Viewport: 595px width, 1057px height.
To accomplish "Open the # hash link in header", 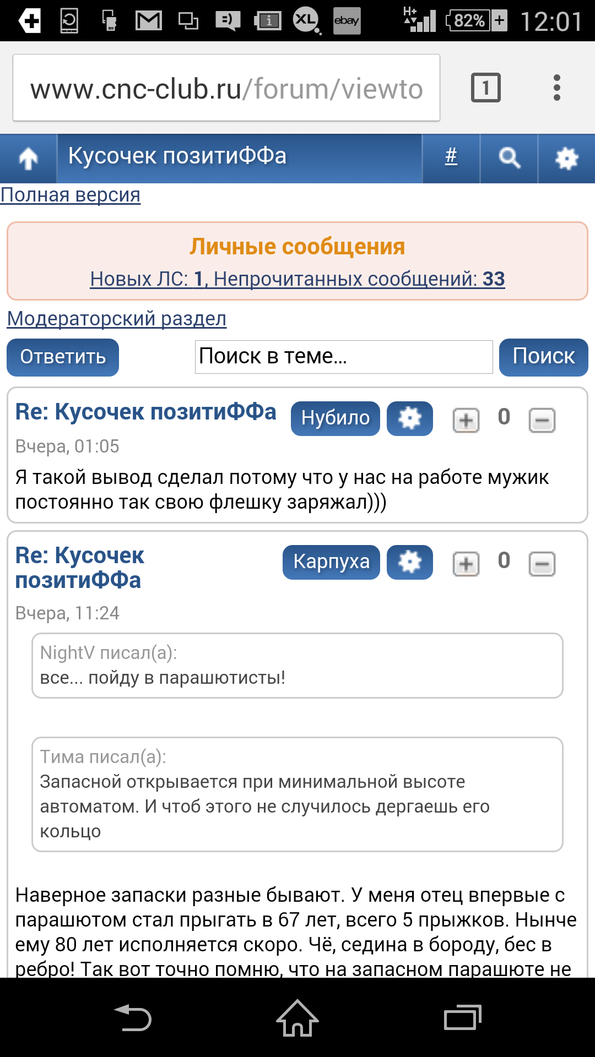I will click(451, 157).
